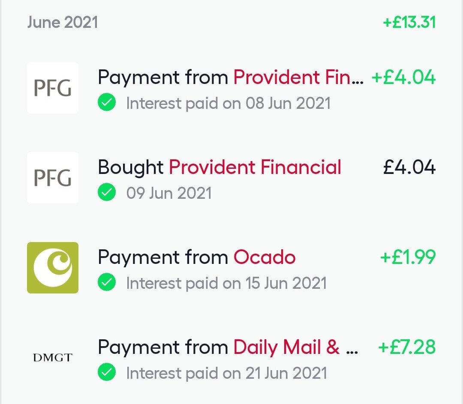Select the June 2021 month header
This screenshot has width=463, height=404.
click(63, 22)
